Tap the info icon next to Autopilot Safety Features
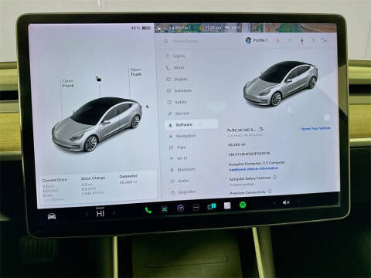 274,177
